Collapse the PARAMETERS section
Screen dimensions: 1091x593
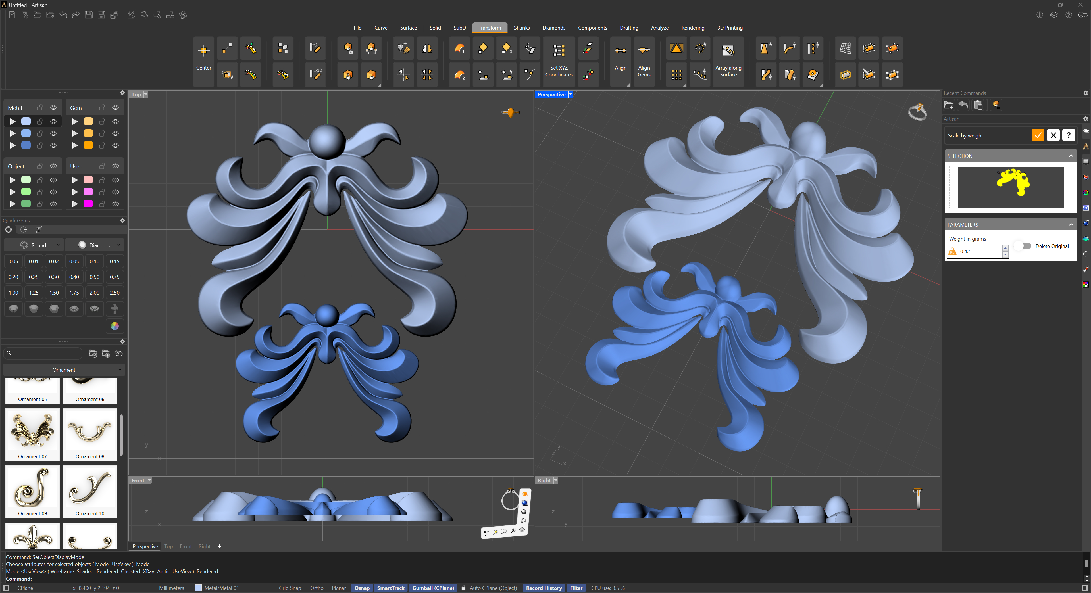point(1071,225)
